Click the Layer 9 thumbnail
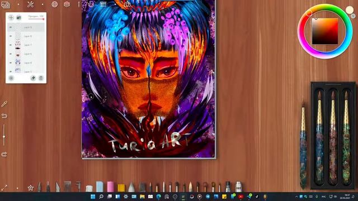The height and width of the screenshot is (201, 358). (18, 27)
